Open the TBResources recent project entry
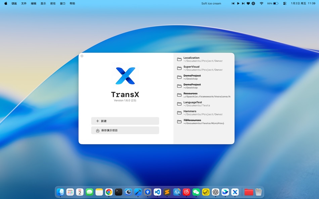This screenshot has height=199, width=319. [201, 121]
